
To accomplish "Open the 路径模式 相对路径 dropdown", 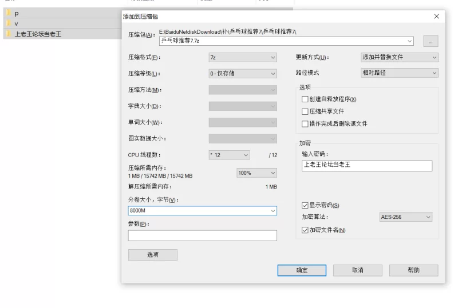I will [399, 73].
